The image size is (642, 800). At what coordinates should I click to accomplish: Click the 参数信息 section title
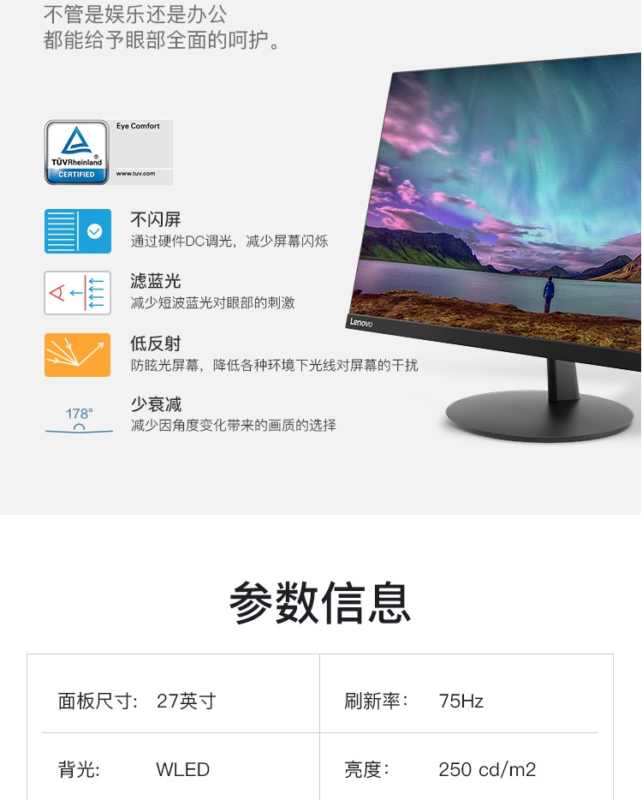(x=320, y=602)
